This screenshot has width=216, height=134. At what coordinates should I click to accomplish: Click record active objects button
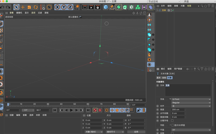pos(95,110)
